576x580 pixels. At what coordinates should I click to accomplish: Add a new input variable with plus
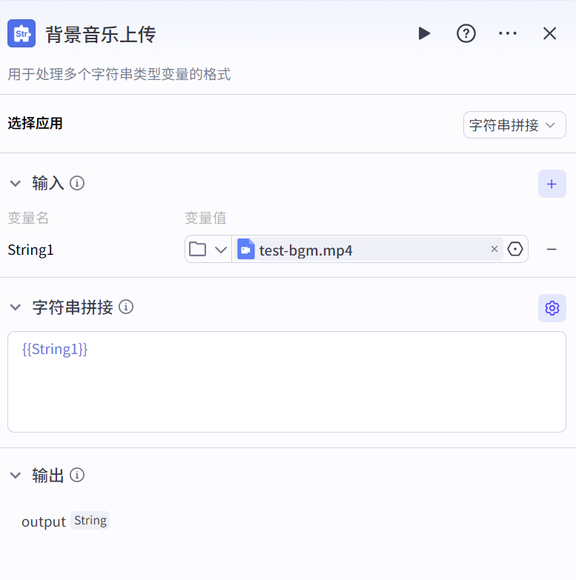coord(552,184)
